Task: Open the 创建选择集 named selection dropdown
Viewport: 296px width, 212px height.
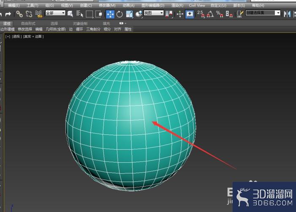Action: pyautogui.click(x=263, y=13)
